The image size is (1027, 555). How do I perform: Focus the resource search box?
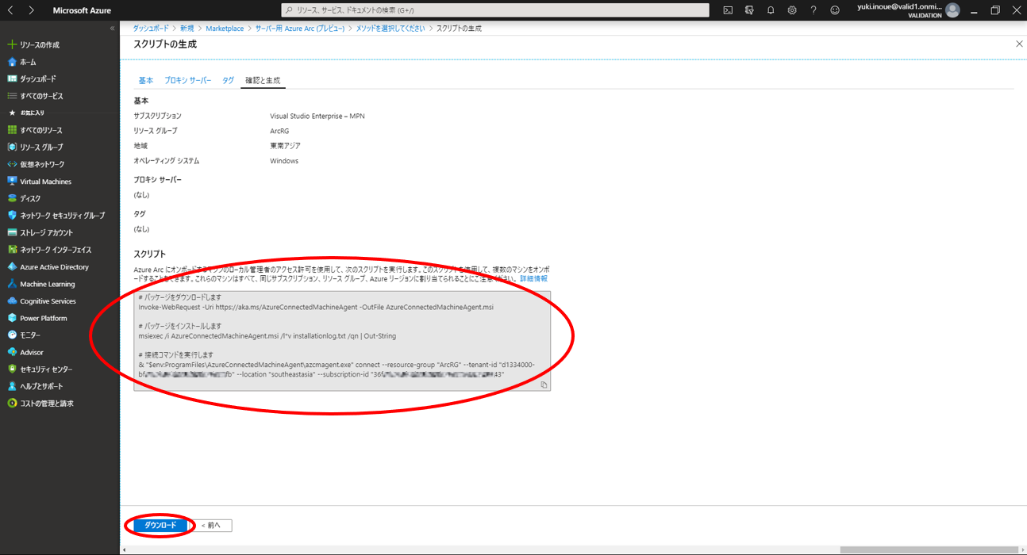495,10
